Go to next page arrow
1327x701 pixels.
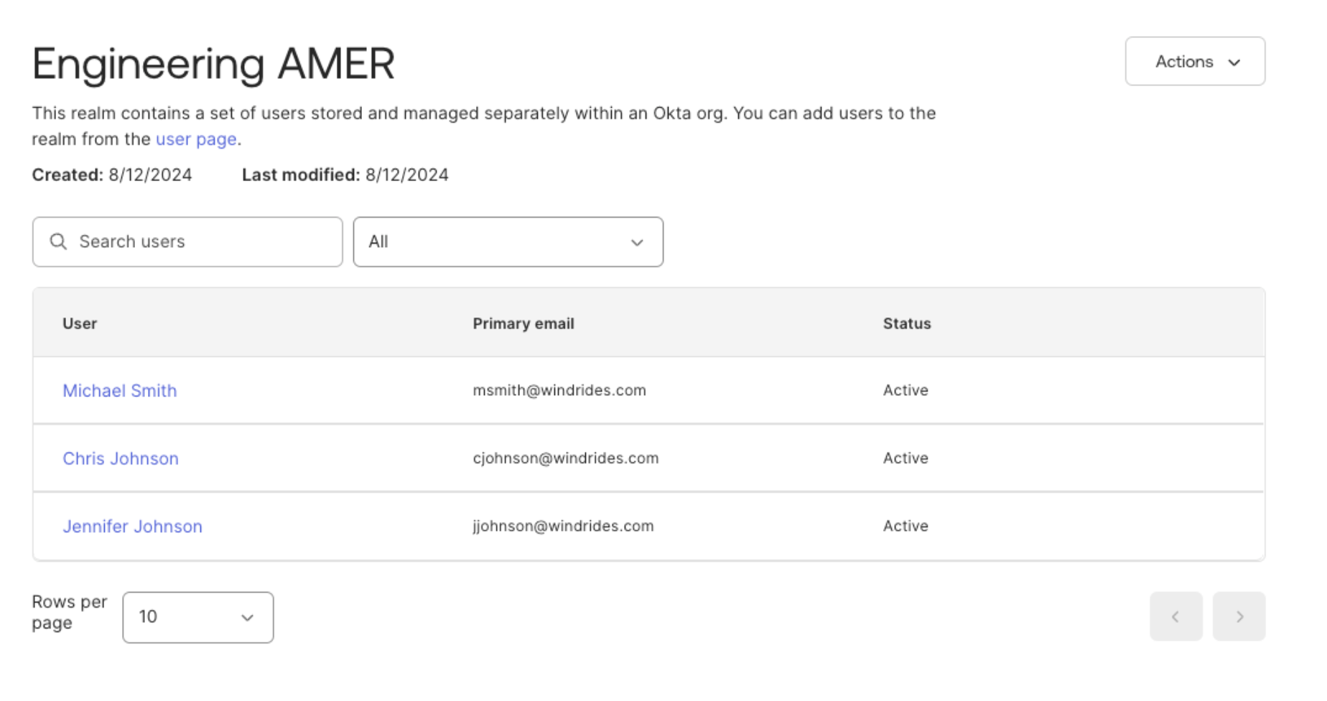point(1239,616)
